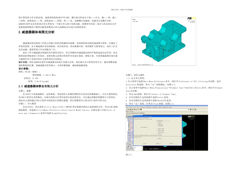Click Save Analysis floppy disk icon
The image size is (244, 172).
[x=131, y=109]
